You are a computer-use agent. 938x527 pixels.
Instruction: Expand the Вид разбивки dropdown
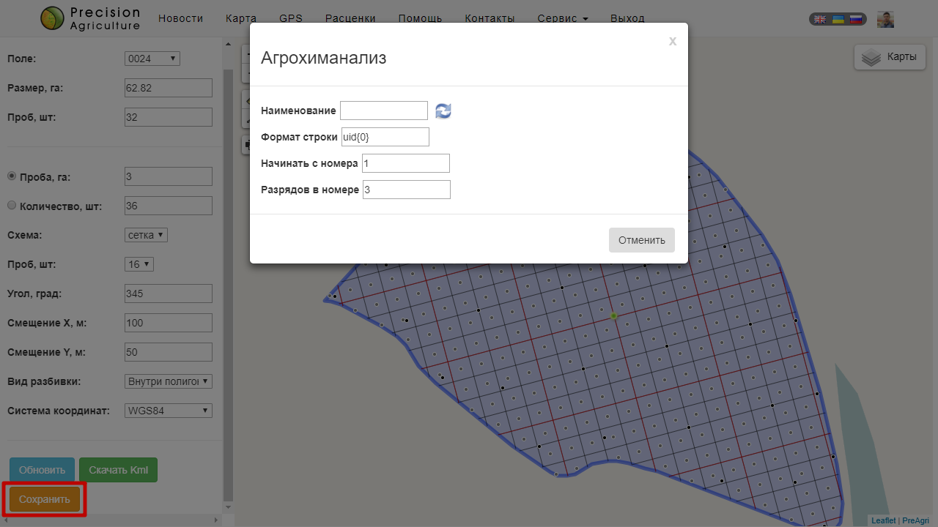(169, 381)
